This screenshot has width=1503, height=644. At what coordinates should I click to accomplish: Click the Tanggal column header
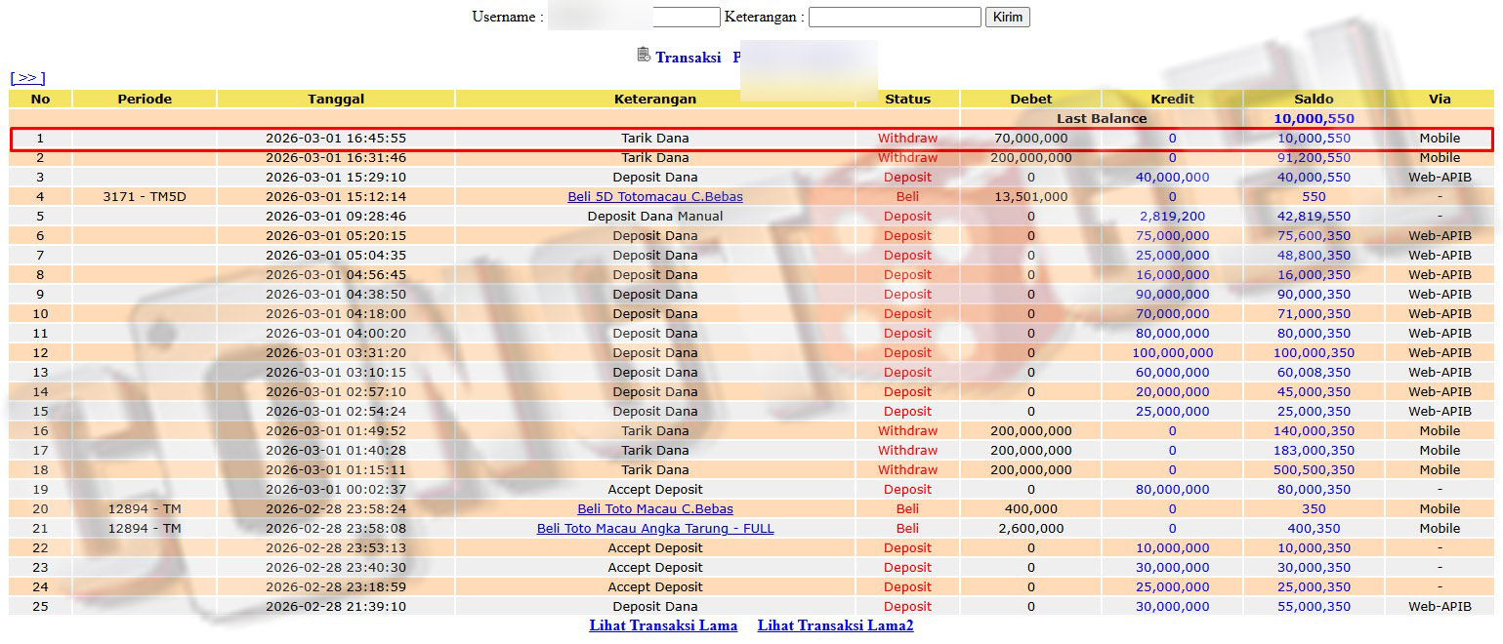336,99
